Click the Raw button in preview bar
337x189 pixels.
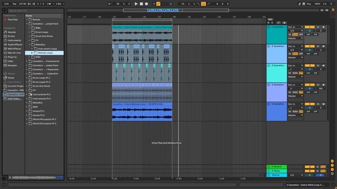(60, 177)
